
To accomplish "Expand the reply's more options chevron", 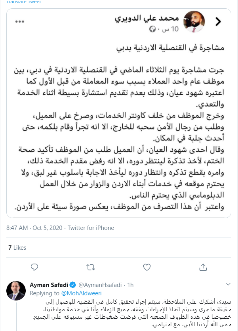I will [227, 284].
